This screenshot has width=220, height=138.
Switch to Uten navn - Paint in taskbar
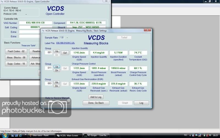pyautogui.click(x=41, y=135)
